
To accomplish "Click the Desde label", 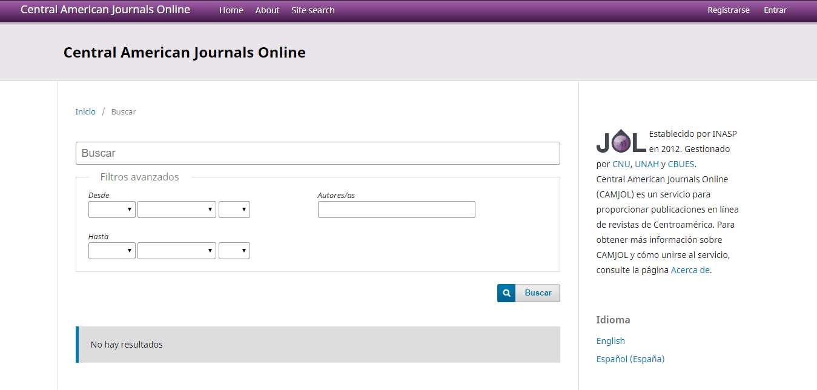I will [99, 195].
